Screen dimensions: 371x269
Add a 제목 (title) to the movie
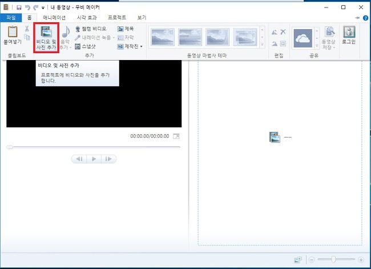coord(126,29)
